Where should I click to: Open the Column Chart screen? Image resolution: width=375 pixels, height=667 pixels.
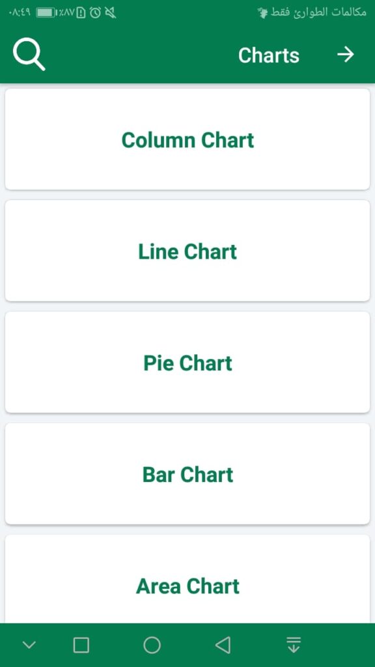pyautogui.click(x=187, y=139)
